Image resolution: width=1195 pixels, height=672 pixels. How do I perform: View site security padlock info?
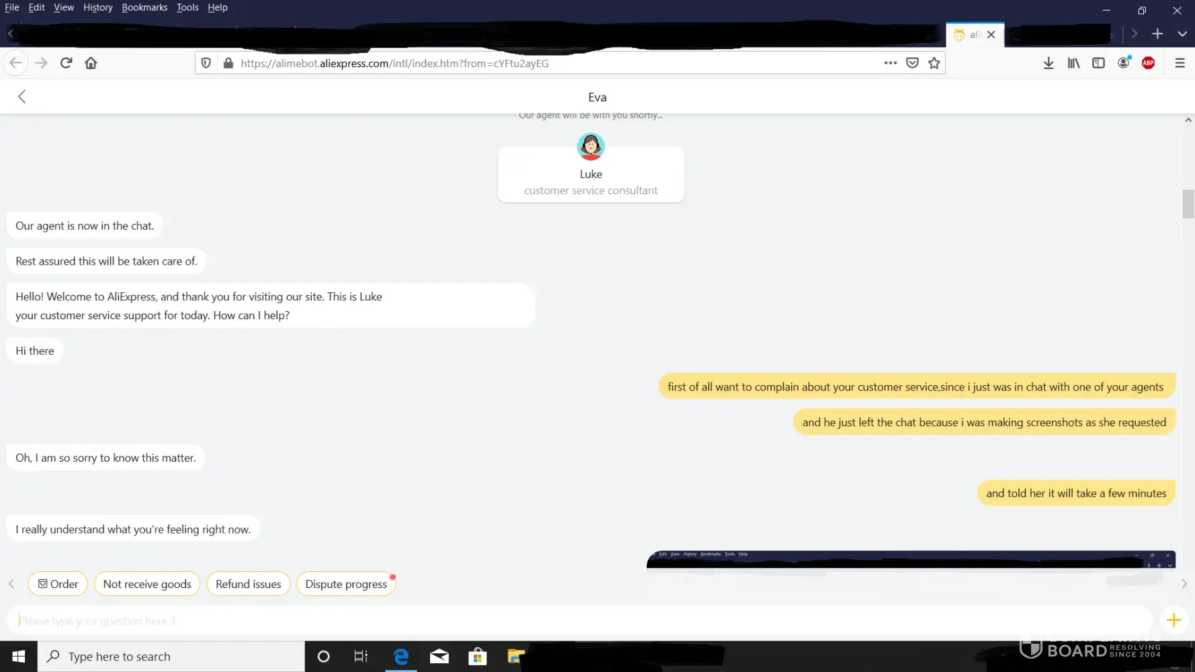point(229,62)
